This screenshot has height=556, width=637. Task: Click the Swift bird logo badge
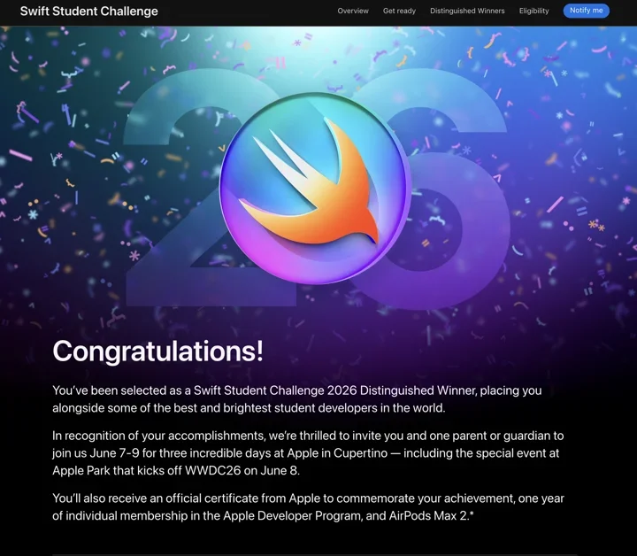314,189
